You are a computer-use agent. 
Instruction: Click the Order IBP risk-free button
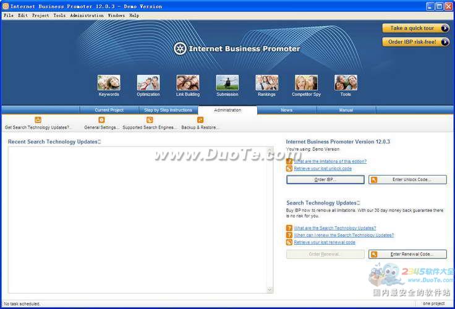pos(416,42)
